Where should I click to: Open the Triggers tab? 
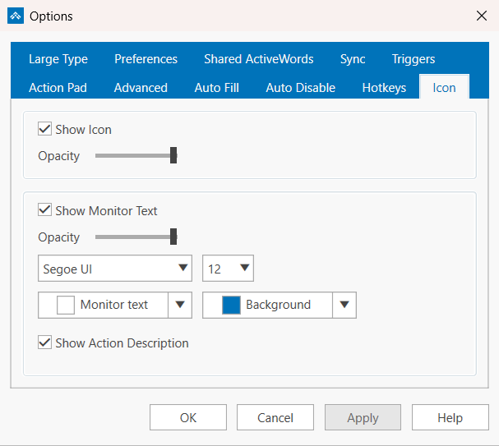pos(413,59)
